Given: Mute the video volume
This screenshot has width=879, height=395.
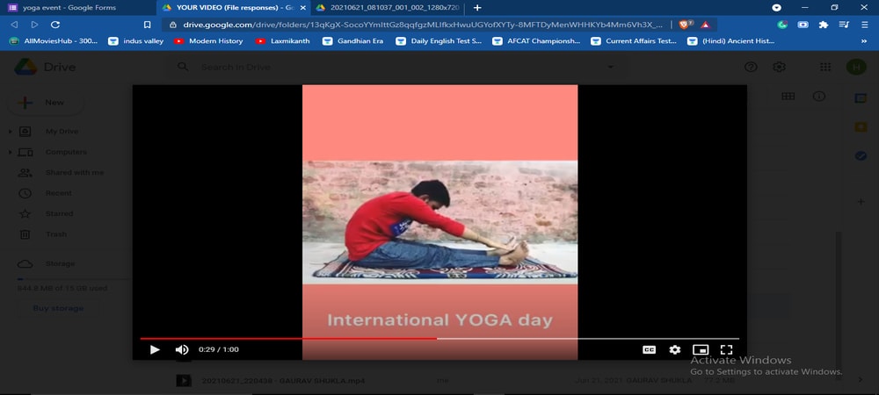Looking at the screenshot, I should pyautogui.click(x=179, y=349).
